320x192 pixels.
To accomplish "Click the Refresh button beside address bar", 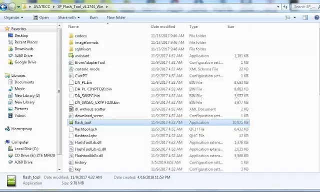I will [285, 6].
